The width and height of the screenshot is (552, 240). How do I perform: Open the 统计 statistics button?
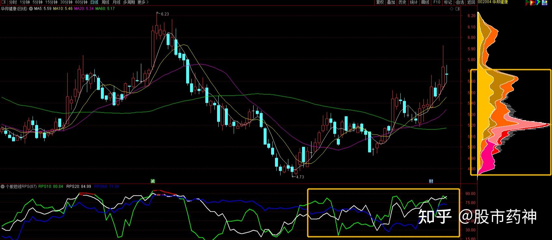pyautogui.click(x=414, y=2)
